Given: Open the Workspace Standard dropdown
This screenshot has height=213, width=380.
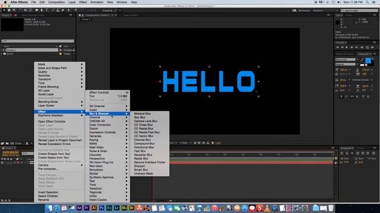Looking at the screenshot, I should click(x=325, y=11).
